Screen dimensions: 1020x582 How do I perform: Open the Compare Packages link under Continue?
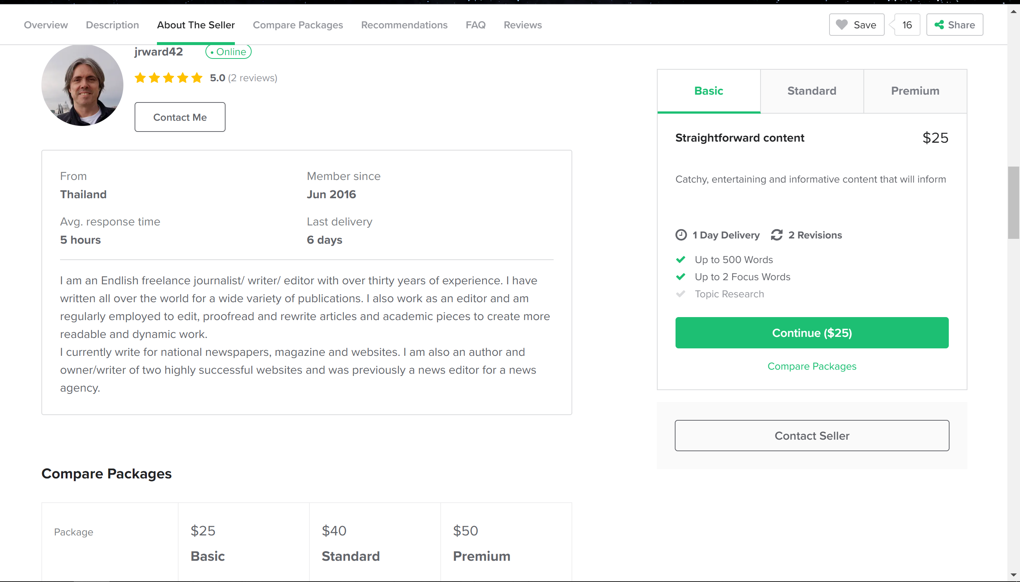(x=812, y=366)
